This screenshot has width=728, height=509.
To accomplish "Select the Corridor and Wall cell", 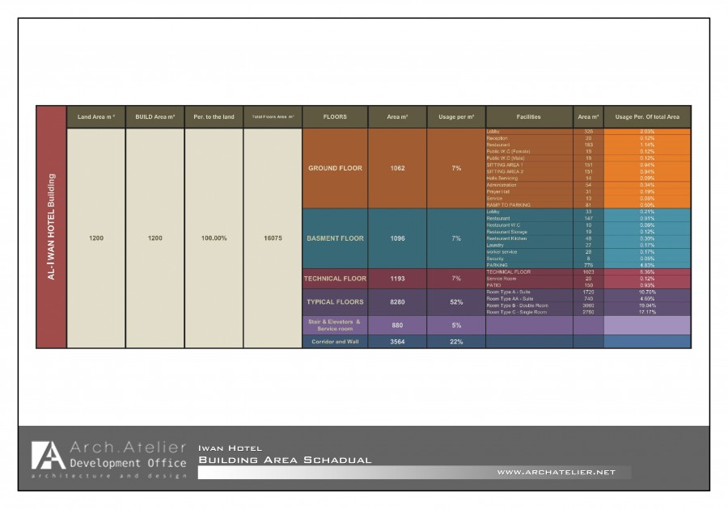I will (335, 342).
